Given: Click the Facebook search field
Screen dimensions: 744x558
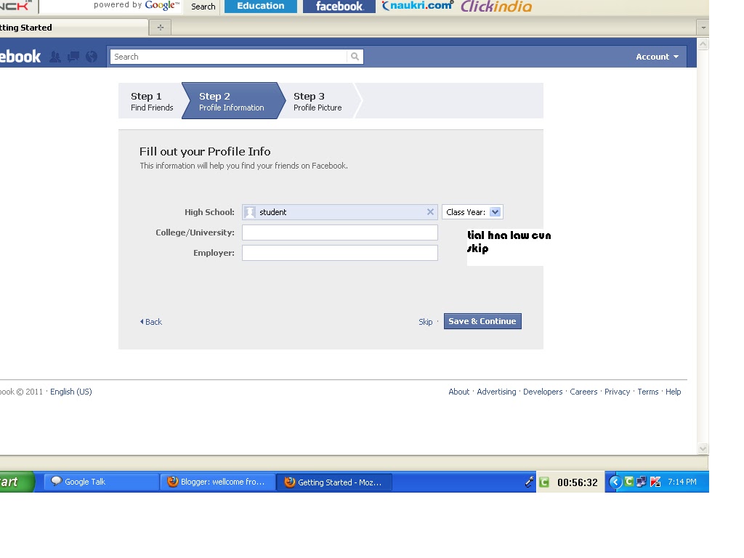Looking at the screenshot, I should tap(229, 57).
